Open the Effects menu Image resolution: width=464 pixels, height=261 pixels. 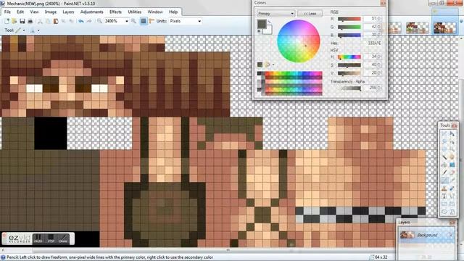pyautogui.click(x=115, y=12)
